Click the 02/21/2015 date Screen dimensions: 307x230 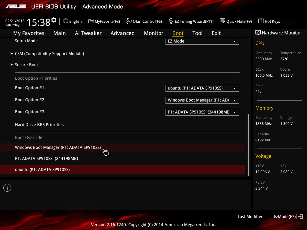(15, 21)
